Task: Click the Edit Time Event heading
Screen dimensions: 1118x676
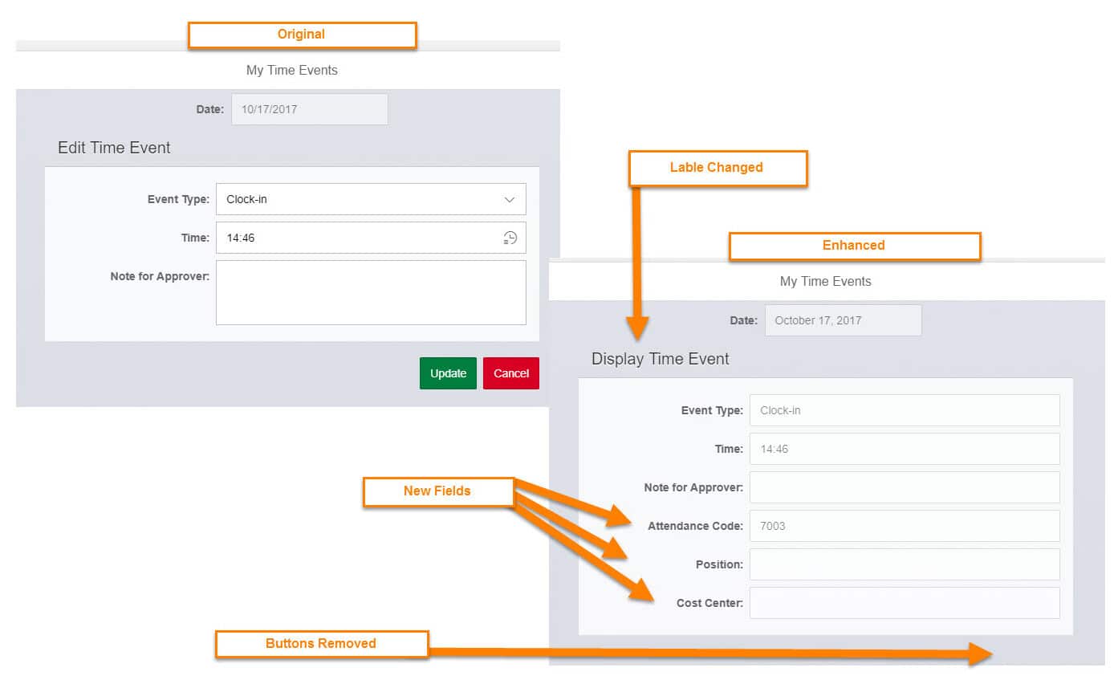Action: 114,148
